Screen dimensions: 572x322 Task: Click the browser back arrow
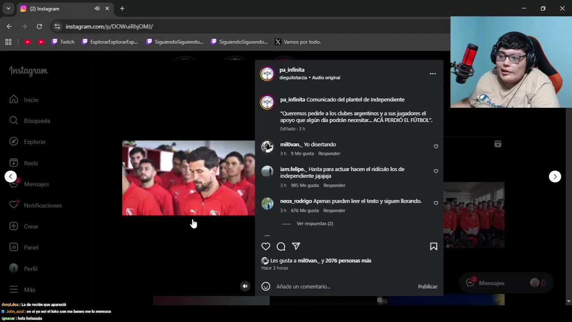[x=9, y=26]
